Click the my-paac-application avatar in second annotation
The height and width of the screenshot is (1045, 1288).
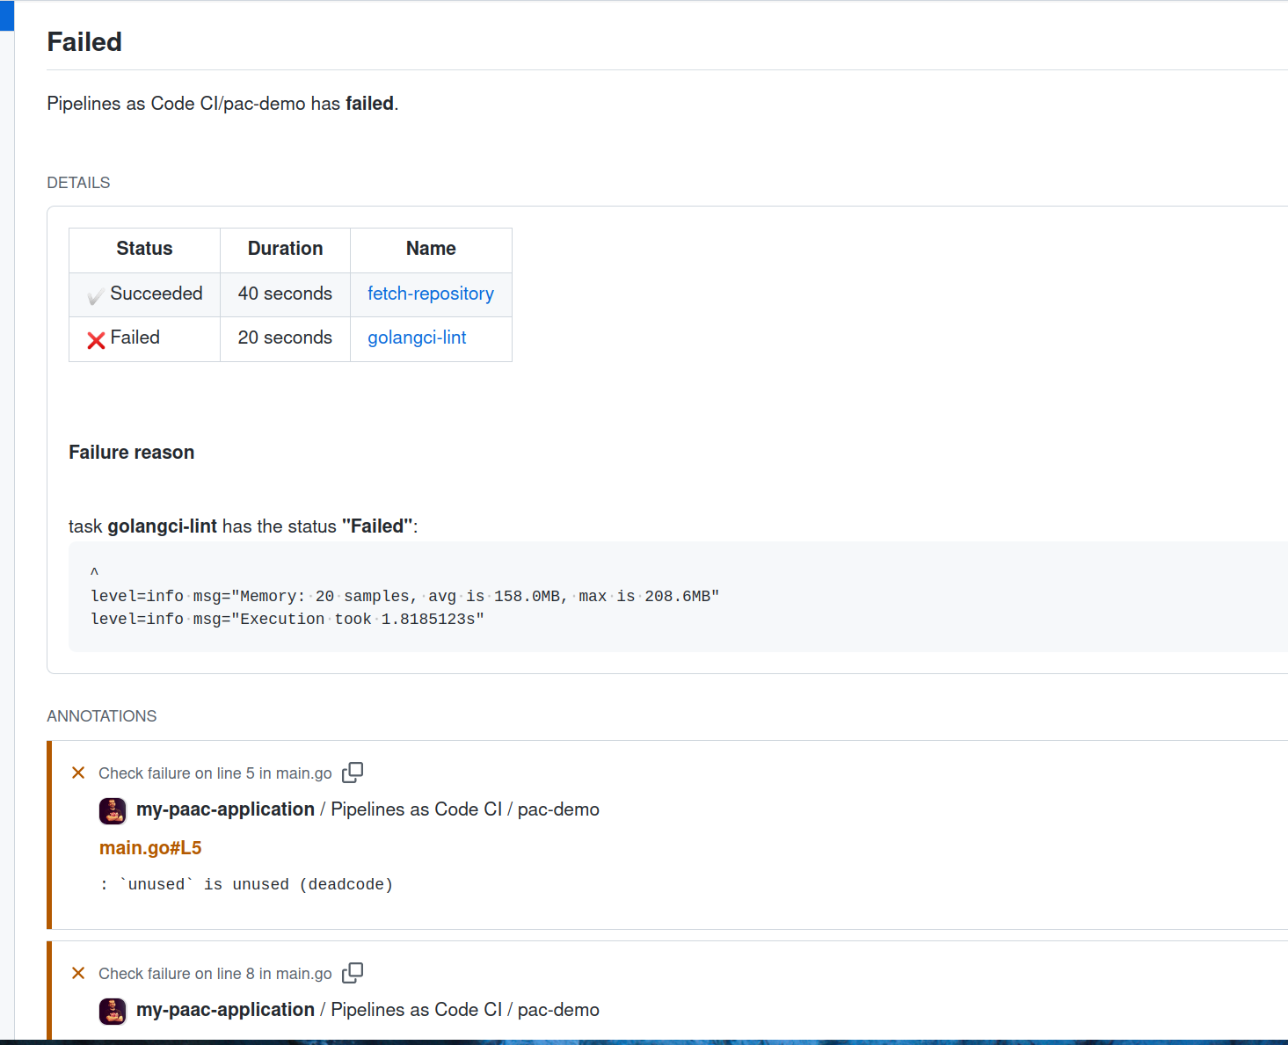tap(113, 1011)
